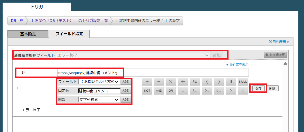304x132 pixels.
Task: Click the less-than-or-equal button
Action: click(219, 91)
